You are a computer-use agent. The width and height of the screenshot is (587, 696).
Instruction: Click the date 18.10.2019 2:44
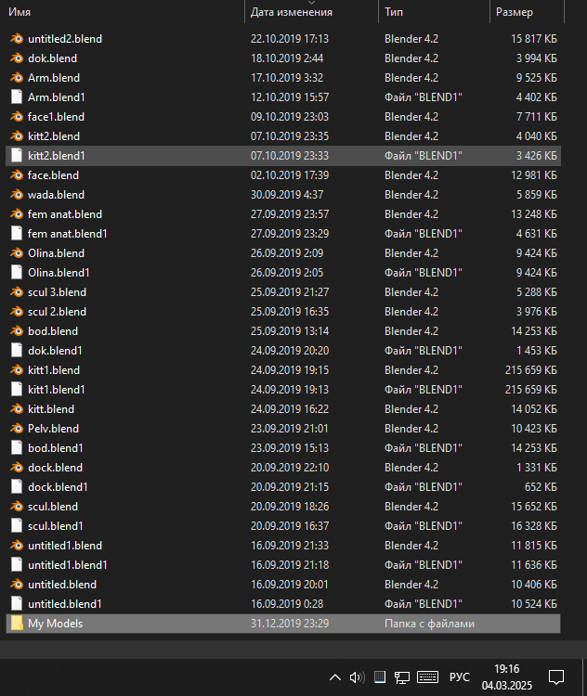(287, 58)
